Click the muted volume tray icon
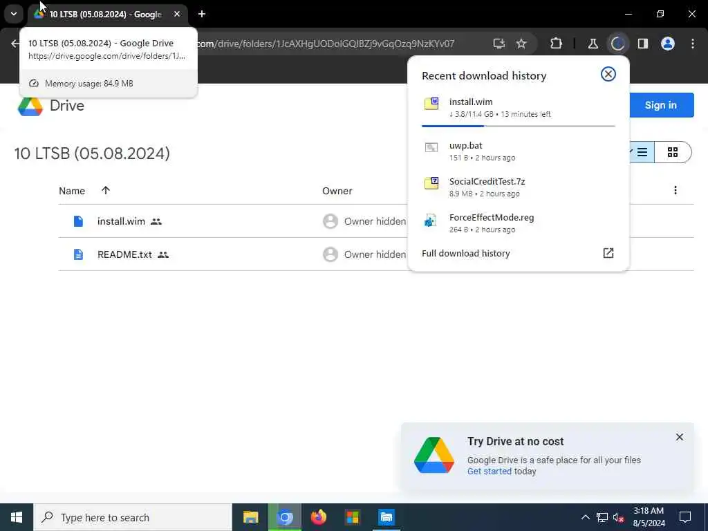 tap(619, 517)
